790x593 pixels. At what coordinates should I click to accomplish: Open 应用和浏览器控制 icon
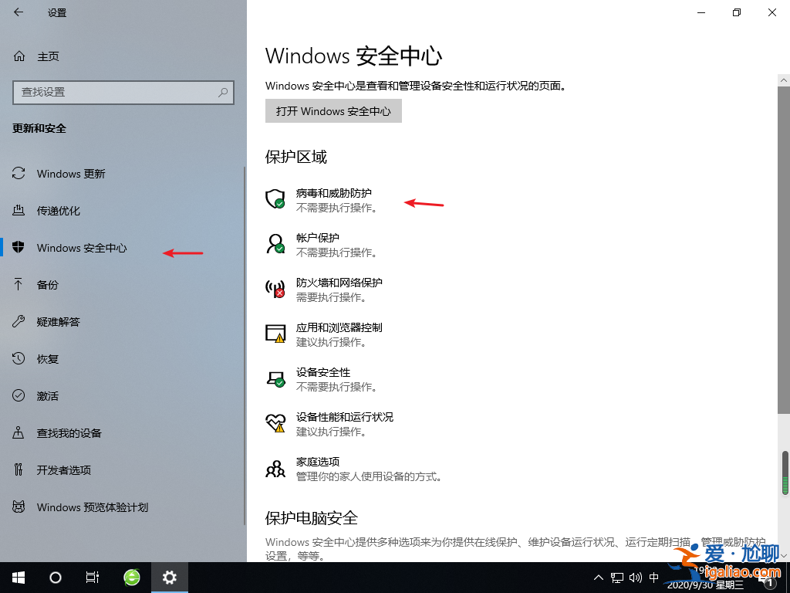(x=275, y=334)
